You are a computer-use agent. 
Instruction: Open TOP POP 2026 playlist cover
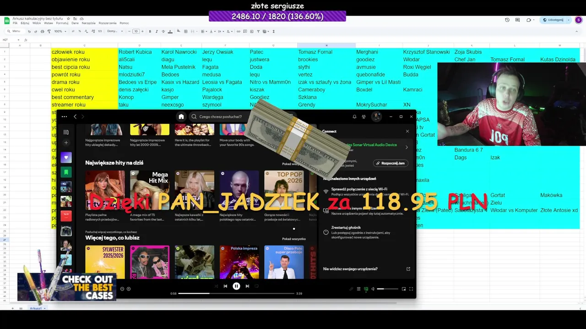coord(284,191)
